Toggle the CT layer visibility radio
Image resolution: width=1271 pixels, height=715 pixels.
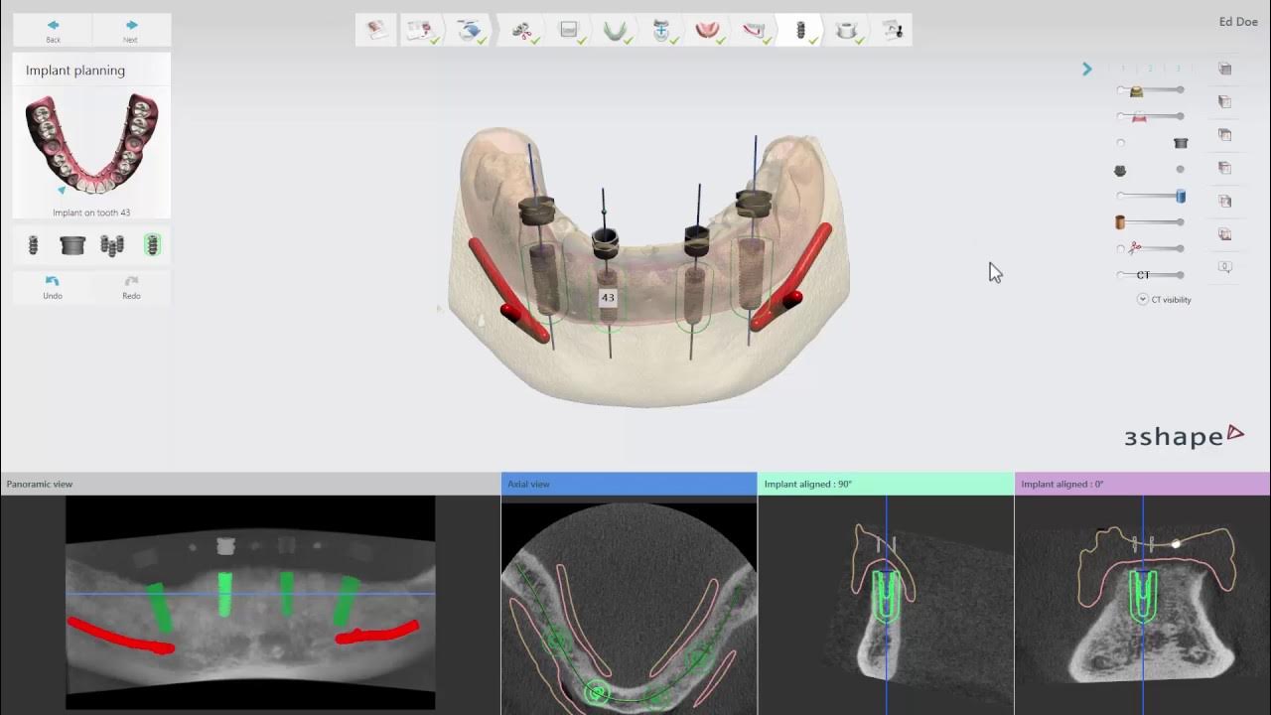tap(1119, 275)
